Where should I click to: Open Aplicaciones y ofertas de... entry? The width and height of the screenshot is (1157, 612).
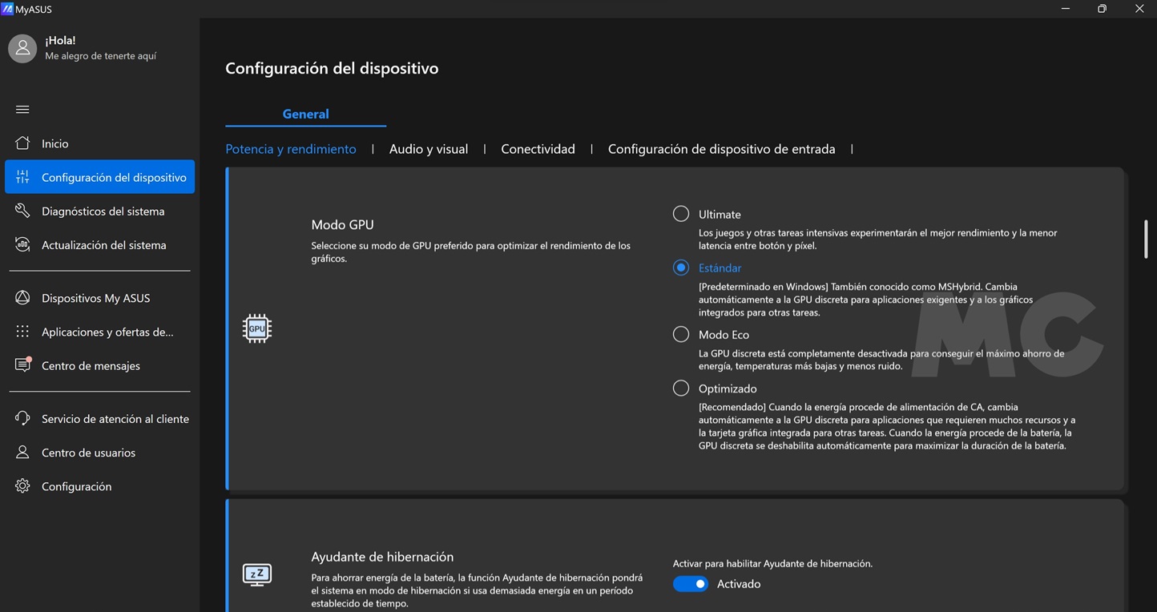point(107,332)
